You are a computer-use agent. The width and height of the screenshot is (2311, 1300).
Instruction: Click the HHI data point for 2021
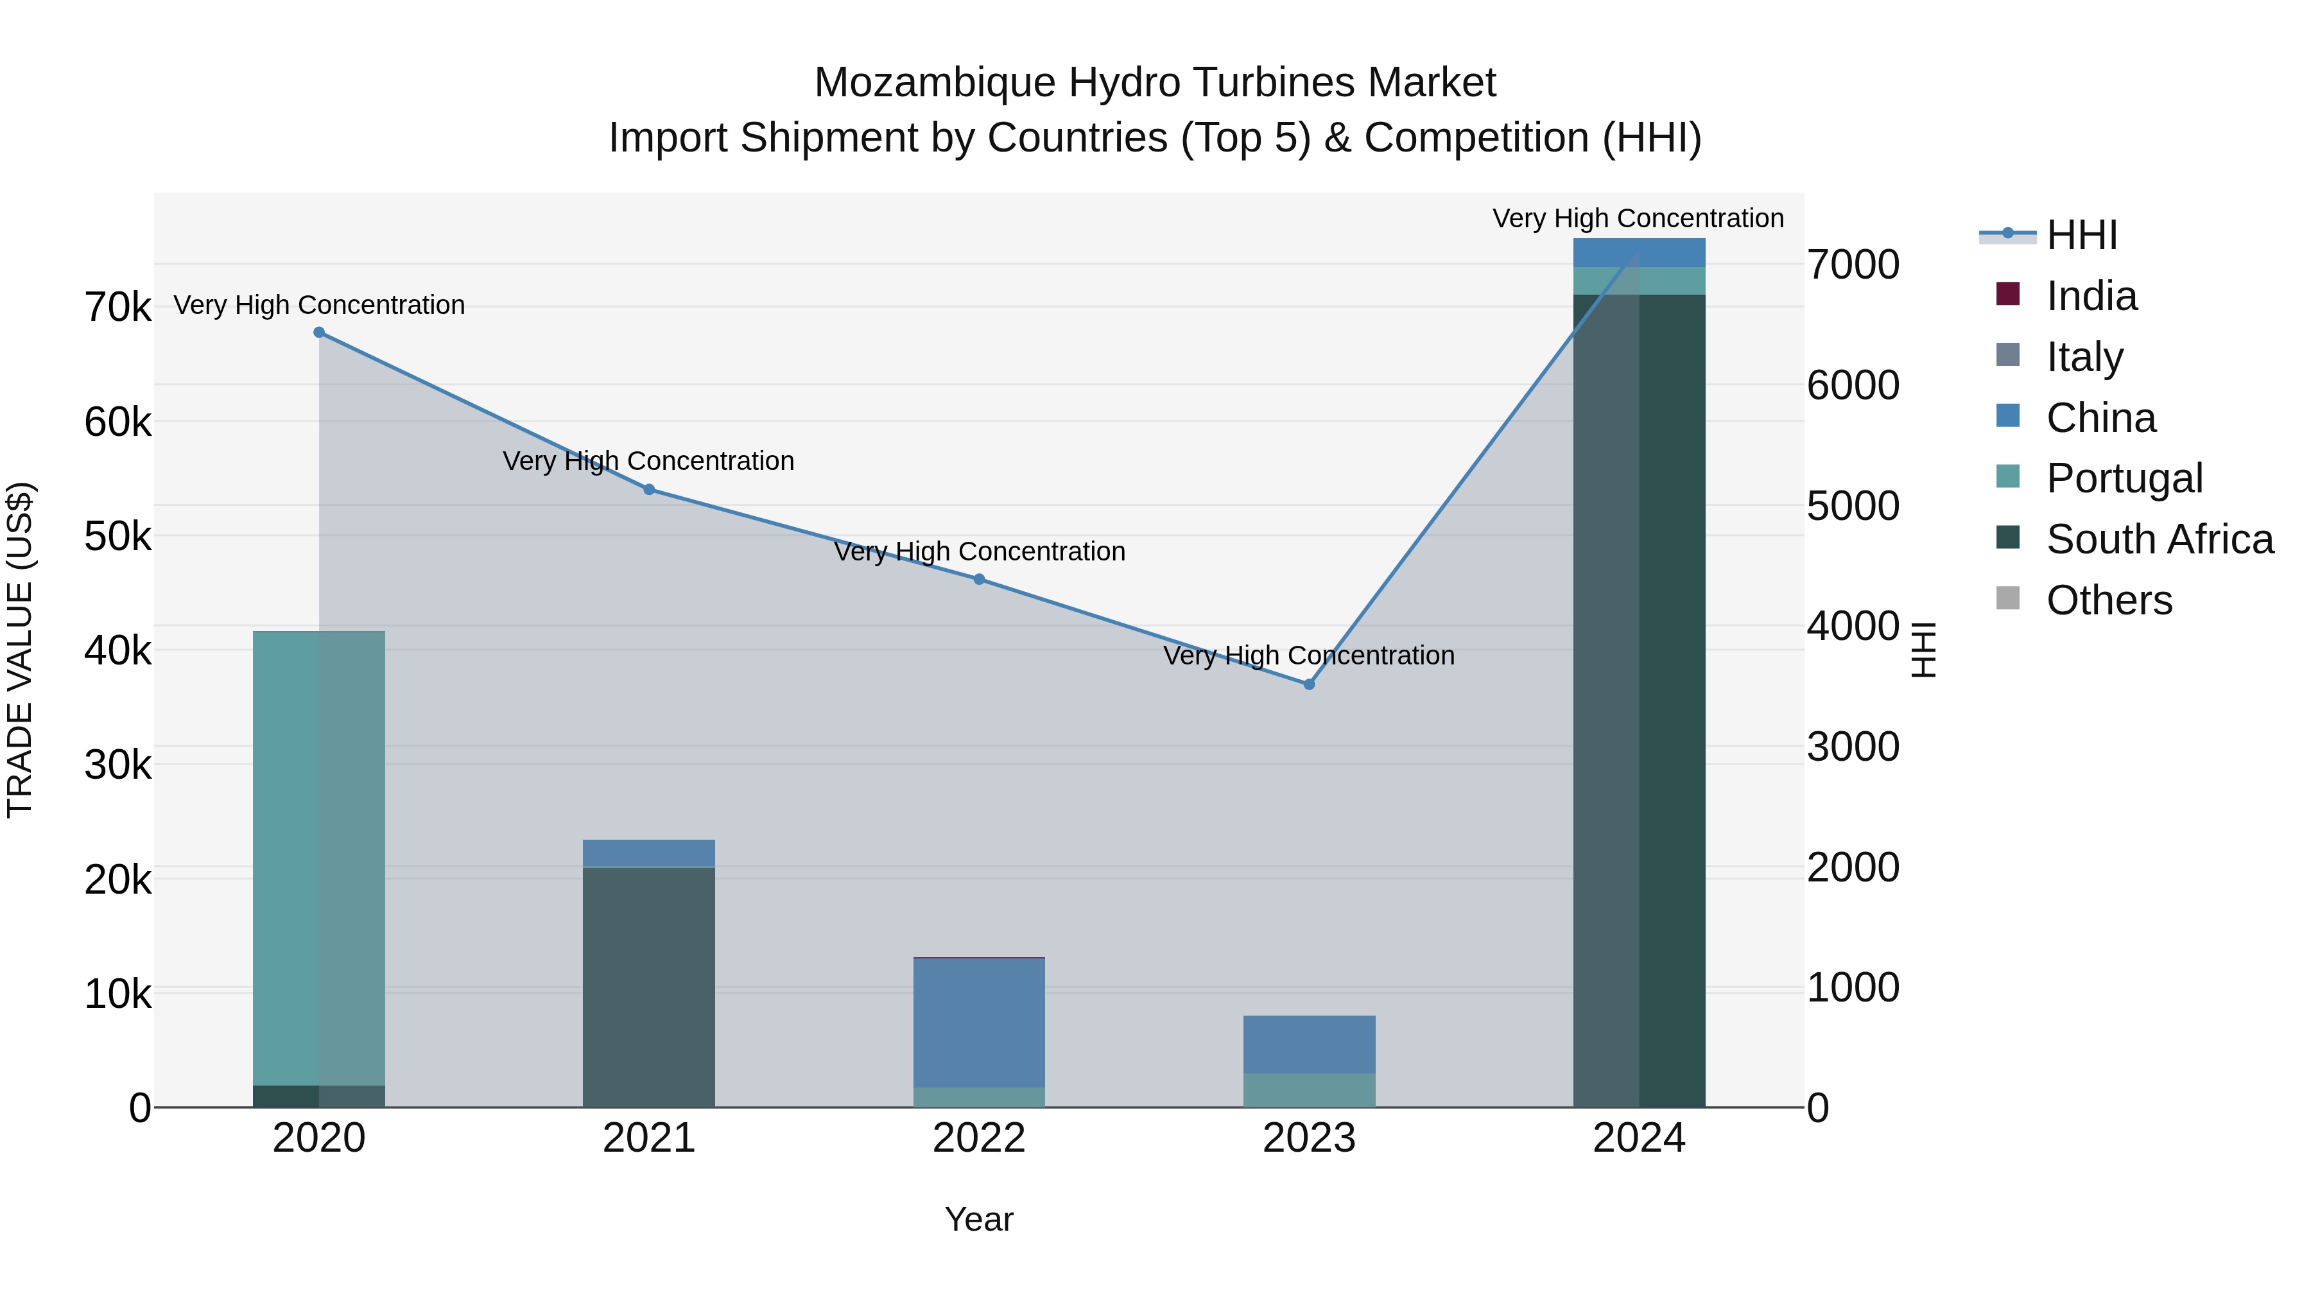pyautogui.click(x=650, y=490)
